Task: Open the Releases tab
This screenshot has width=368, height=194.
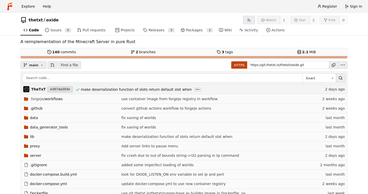Action: point(159,30)
